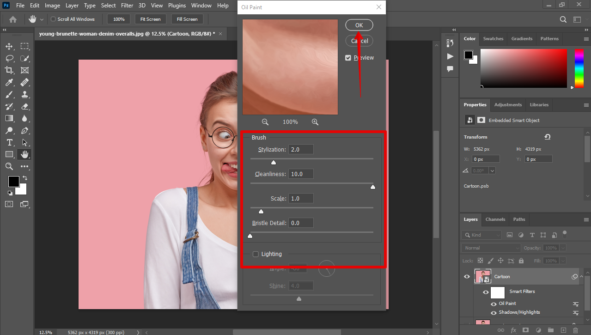Screen dimensions: 591x335
Task: Reset the transform in Properties panel
Action: (x=548, y=137)
